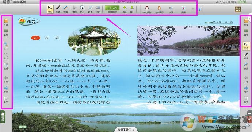252x132 pixels.
Task: Click the 西湖 lesson title text
Action: tap(52, 38)
